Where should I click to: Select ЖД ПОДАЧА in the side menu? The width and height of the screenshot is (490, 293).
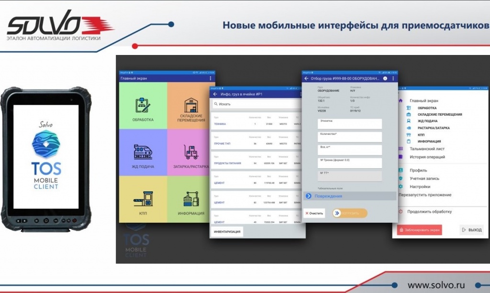click(427, 121)
